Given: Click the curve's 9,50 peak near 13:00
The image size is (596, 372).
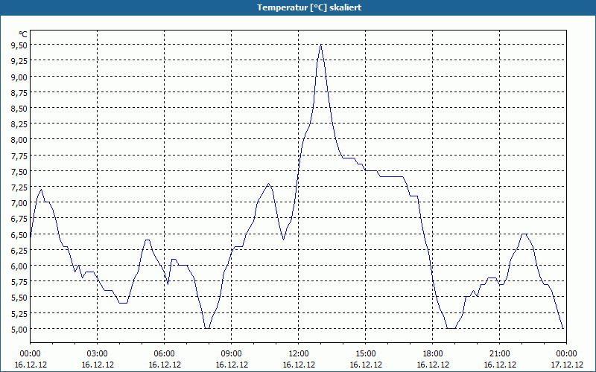Looking at the screenshot, I should [321, 45].
